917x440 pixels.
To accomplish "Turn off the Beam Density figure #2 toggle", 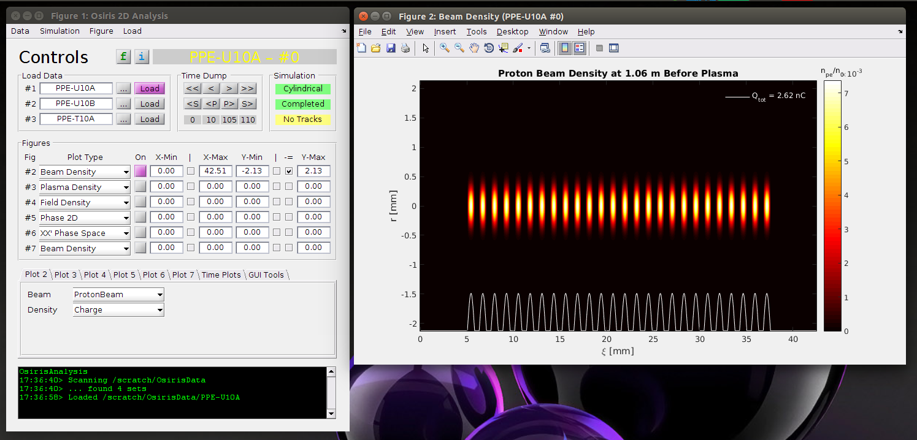I will [140, 172].
